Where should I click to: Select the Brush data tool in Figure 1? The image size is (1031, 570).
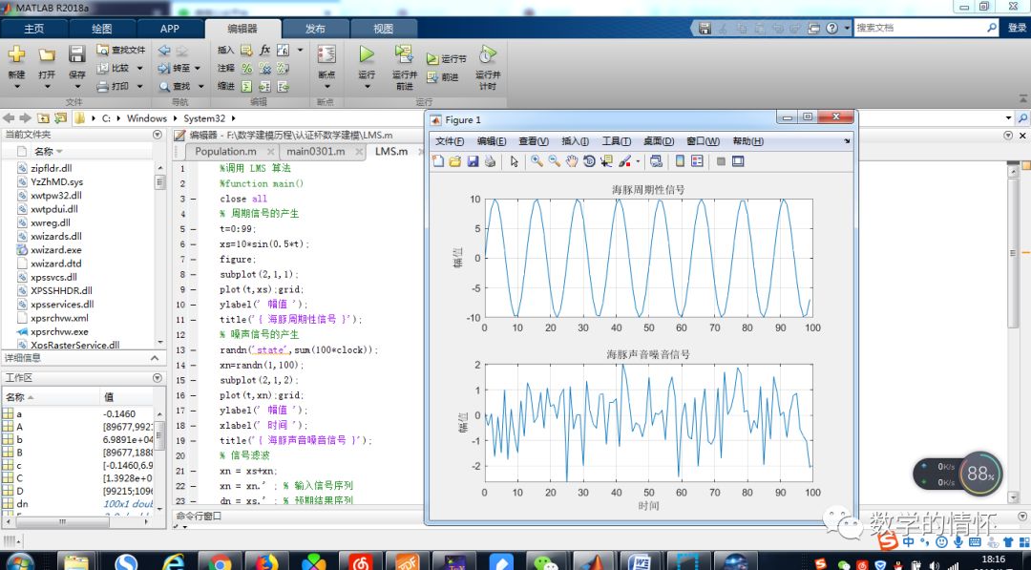[624, 161]
